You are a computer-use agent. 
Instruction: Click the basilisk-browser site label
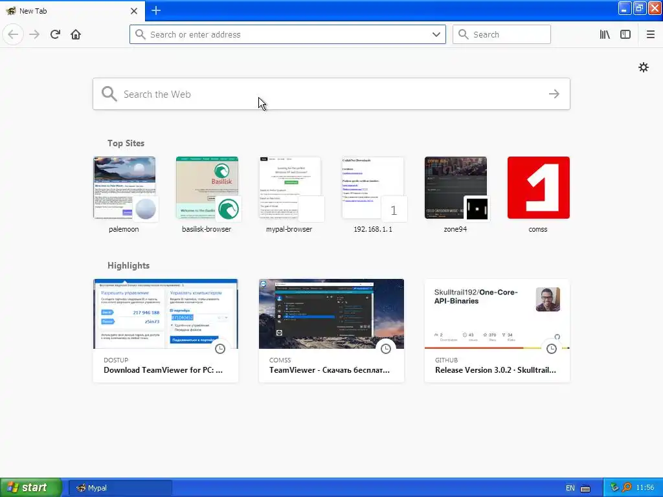coord(207,229)
